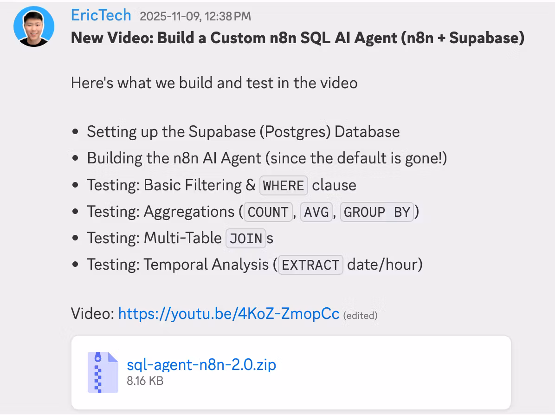Click the GROUP BY inline code tag
This screenshot has width=555, height=415.
click(x=377, y=212)
